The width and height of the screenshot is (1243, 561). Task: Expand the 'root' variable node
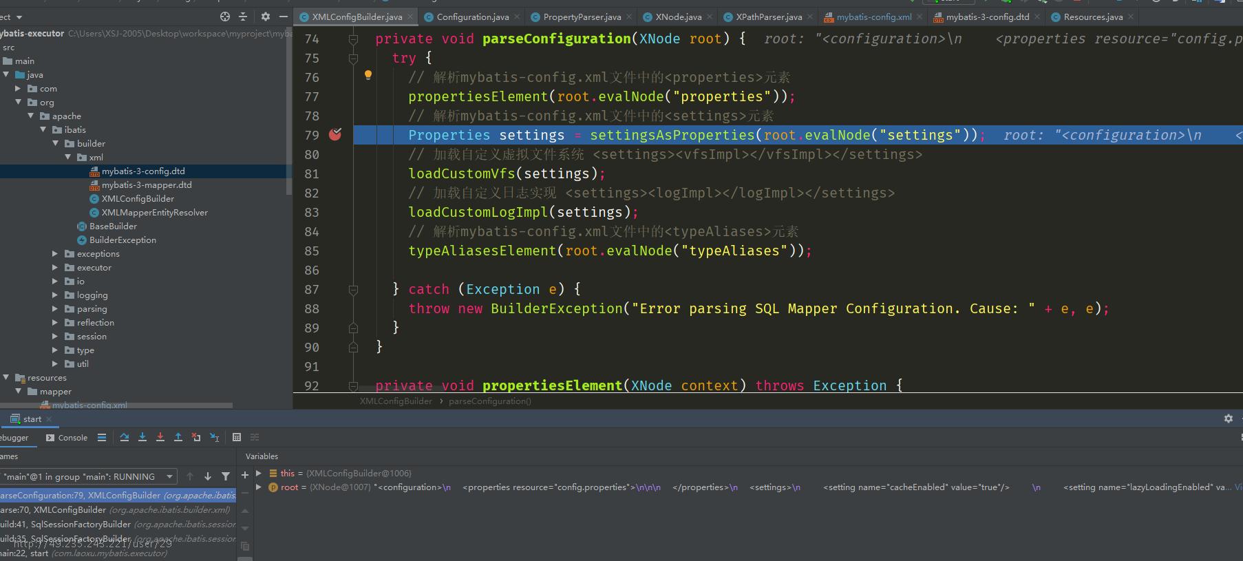click(259, 487)
